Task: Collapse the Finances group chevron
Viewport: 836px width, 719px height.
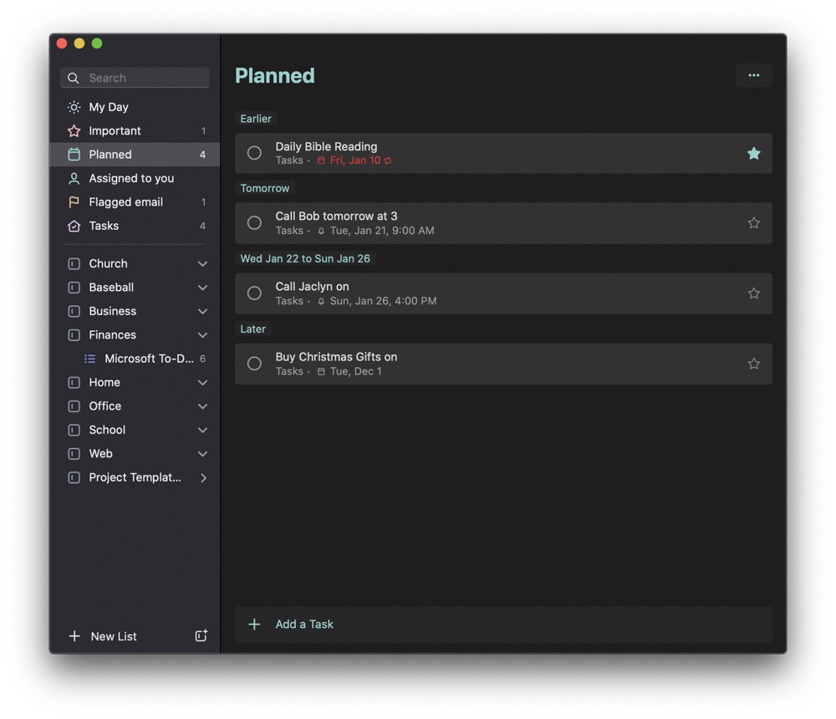Action: tap(202, 335)
